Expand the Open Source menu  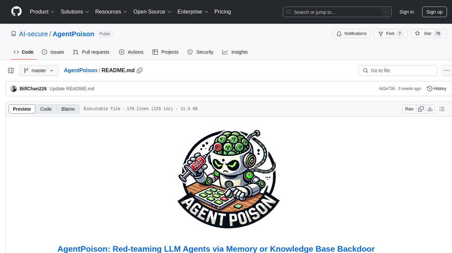[152, 12]
